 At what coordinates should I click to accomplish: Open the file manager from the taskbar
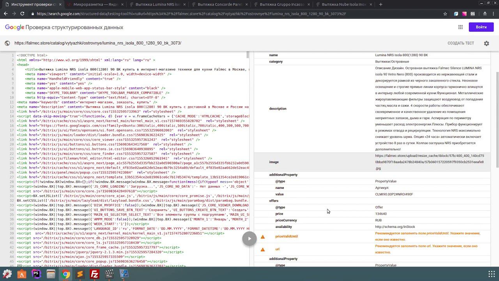pos(51,274)
